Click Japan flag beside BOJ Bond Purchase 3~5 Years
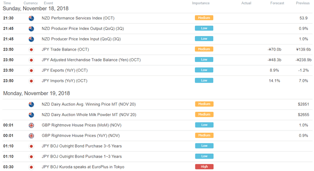 pos(31,146)
